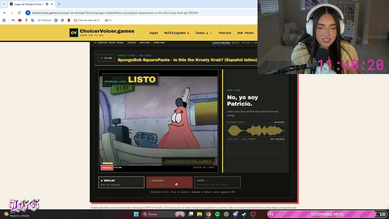Screen dimensions: 389x219
Task: Open the Multijugador menu item
Action: coord(177,33)
